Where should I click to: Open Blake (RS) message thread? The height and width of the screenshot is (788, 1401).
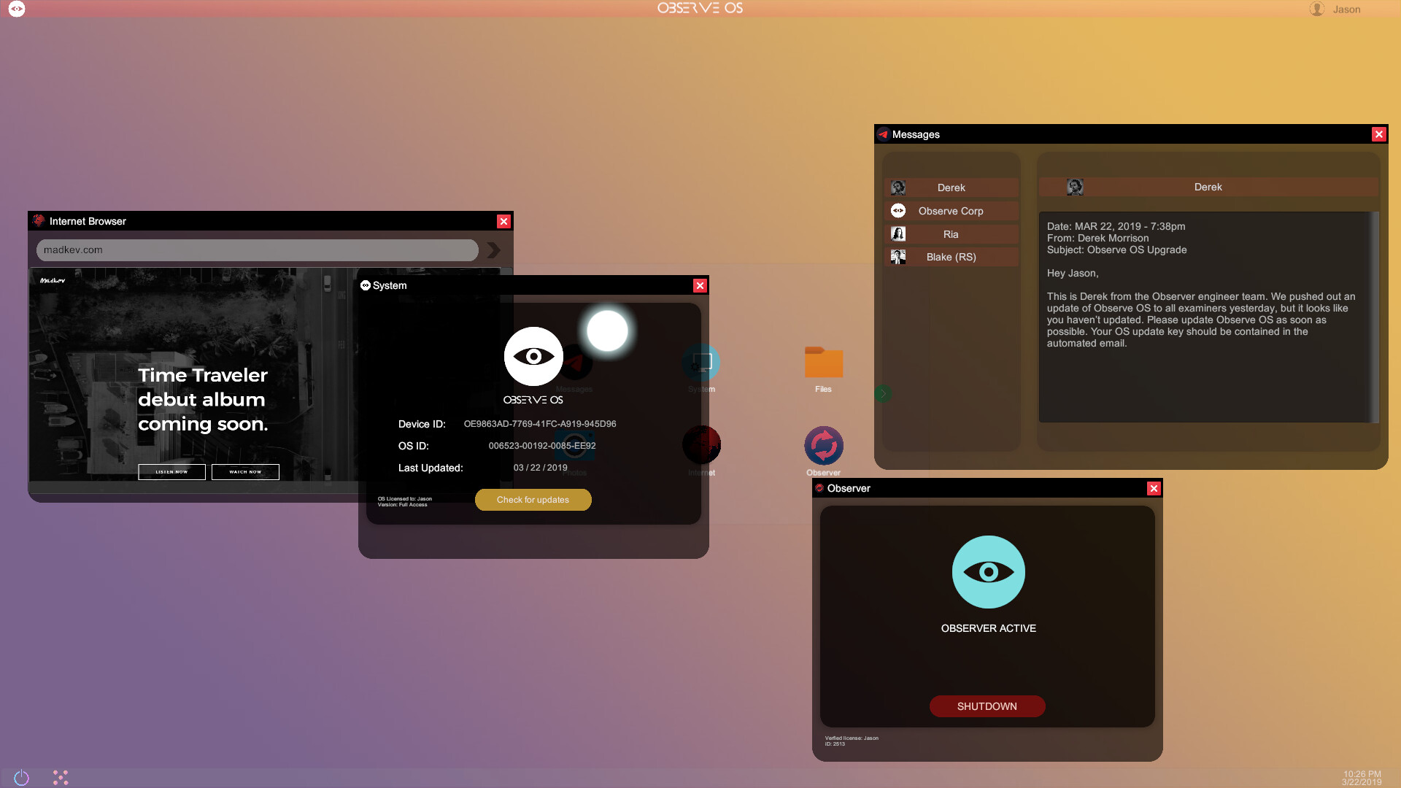coord(951,257)
